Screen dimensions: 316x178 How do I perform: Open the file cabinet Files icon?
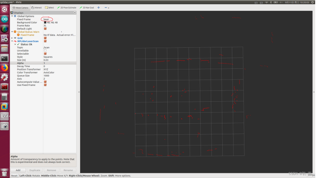tap(4, 49)
